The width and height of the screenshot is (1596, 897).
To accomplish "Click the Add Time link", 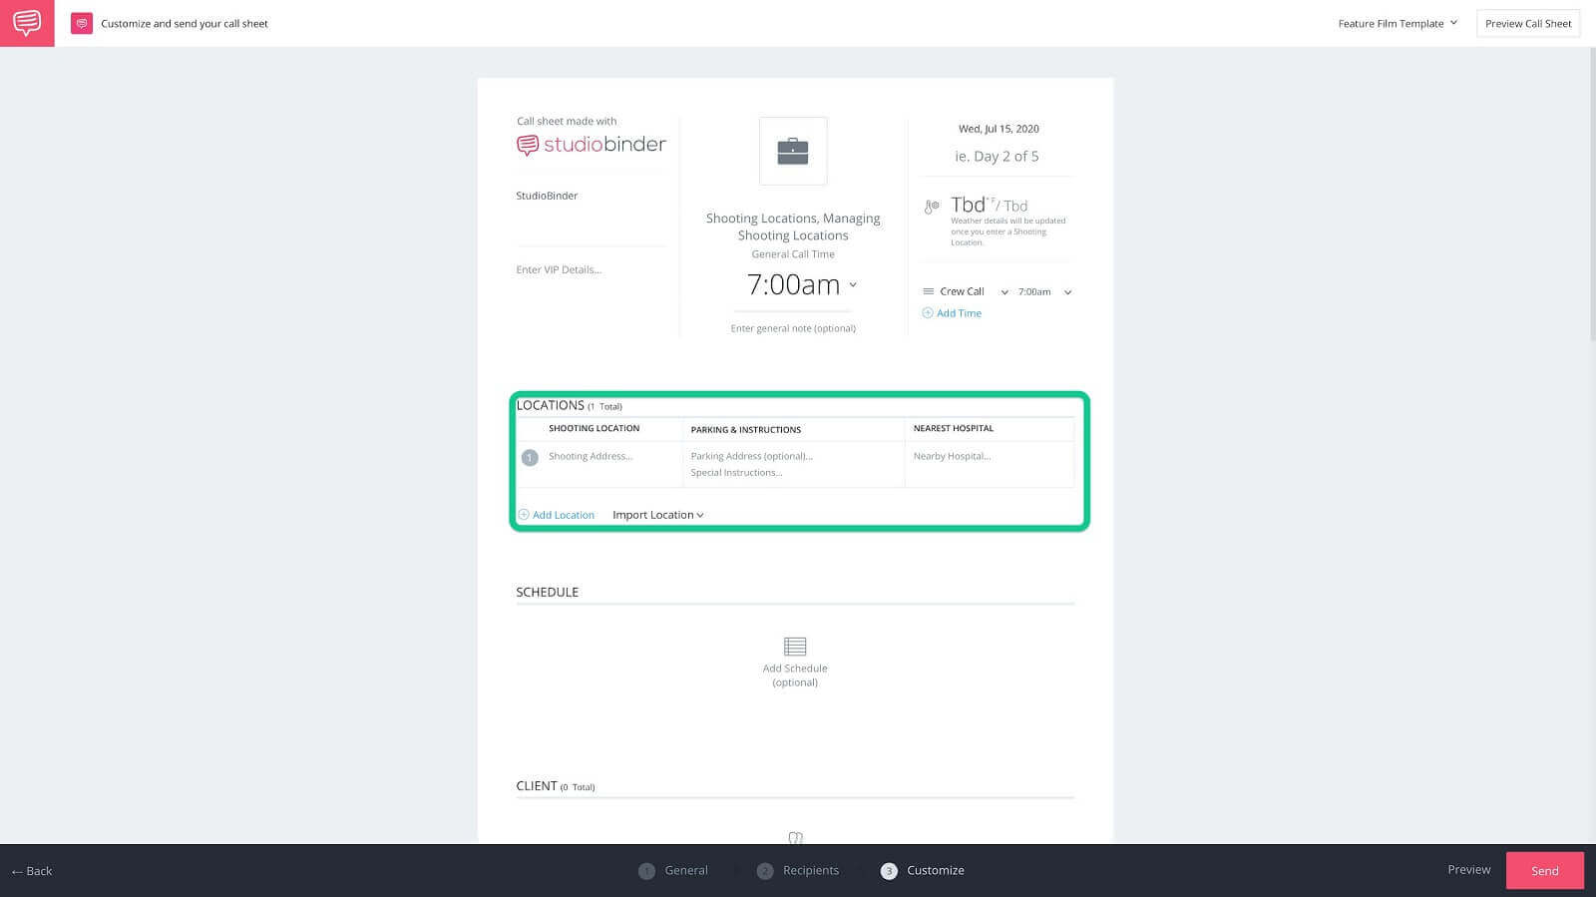I will click(x=959, y=313).
